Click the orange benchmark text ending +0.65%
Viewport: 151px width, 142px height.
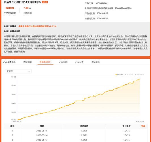[37, 26]
